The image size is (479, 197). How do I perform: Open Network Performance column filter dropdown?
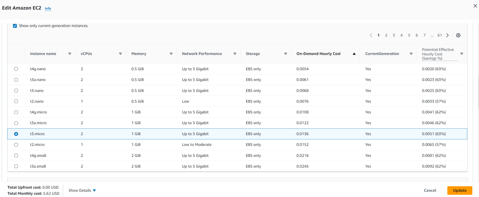click(x=235, y=54)
